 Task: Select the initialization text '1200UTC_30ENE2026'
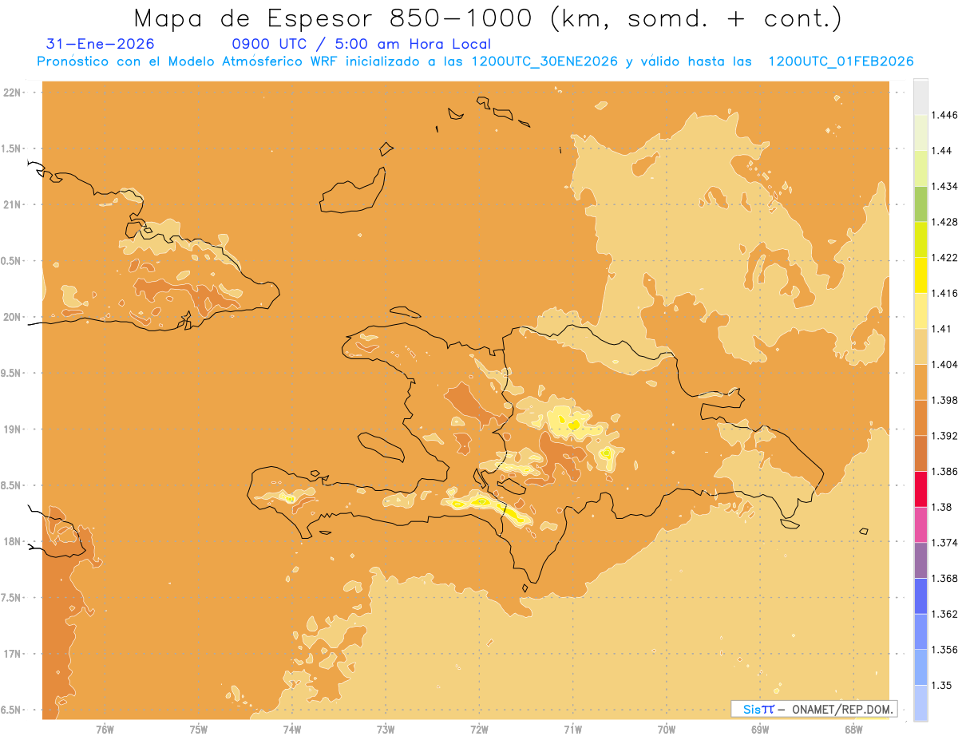[544, 61]
